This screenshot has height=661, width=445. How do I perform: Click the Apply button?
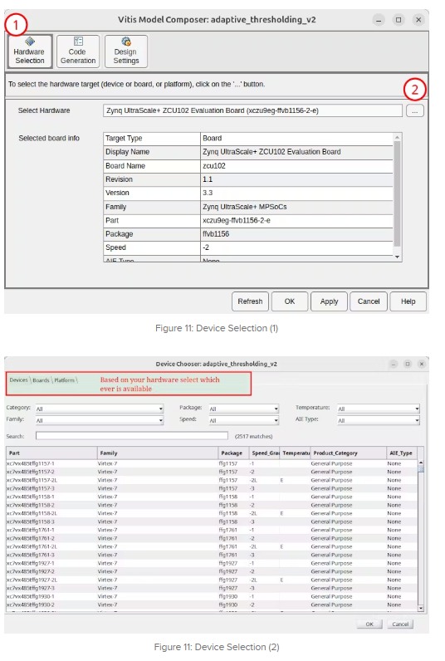point(329,301)
